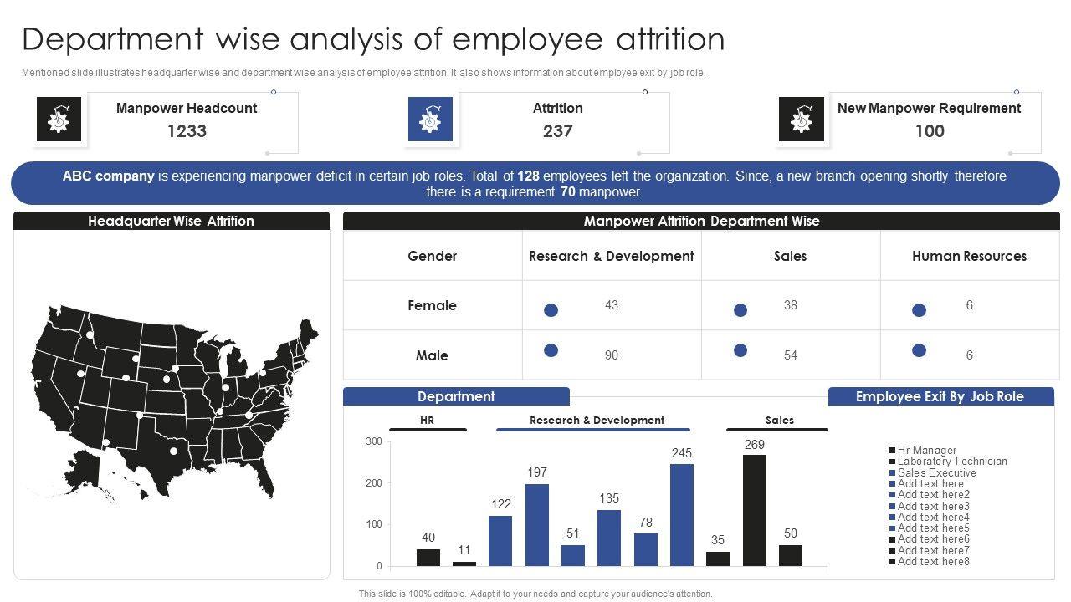Select the 'Add text here7' legend entry

click(930, 550)
